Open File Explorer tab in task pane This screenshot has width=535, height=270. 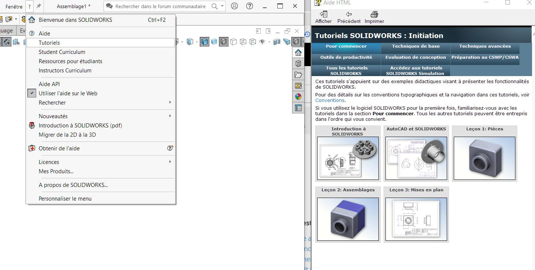point(298,75)
